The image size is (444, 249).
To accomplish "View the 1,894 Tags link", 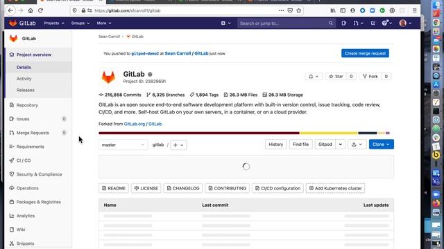I will 204,95.
